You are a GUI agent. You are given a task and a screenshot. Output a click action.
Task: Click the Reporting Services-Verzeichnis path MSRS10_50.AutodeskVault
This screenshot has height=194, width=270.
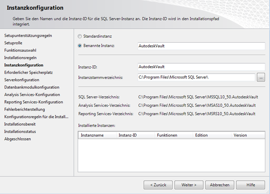(197, 114)
